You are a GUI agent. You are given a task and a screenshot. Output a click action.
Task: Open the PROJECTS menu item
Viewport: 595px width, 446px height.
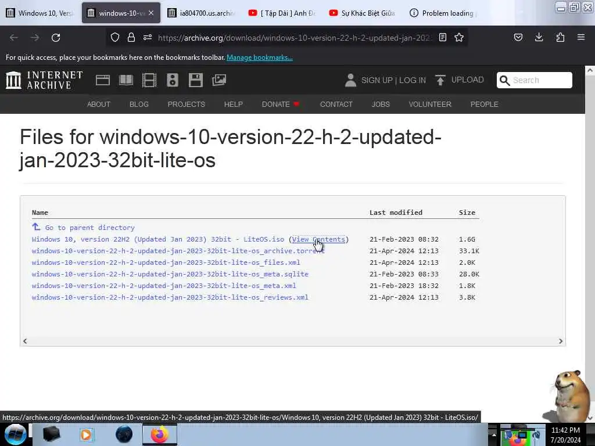pyautogui.click(x=187, y=105)
